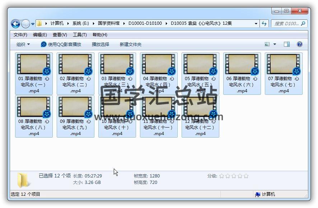Open the recent pages dropdown arrow
318x208 pixels.
pos(33,24)
